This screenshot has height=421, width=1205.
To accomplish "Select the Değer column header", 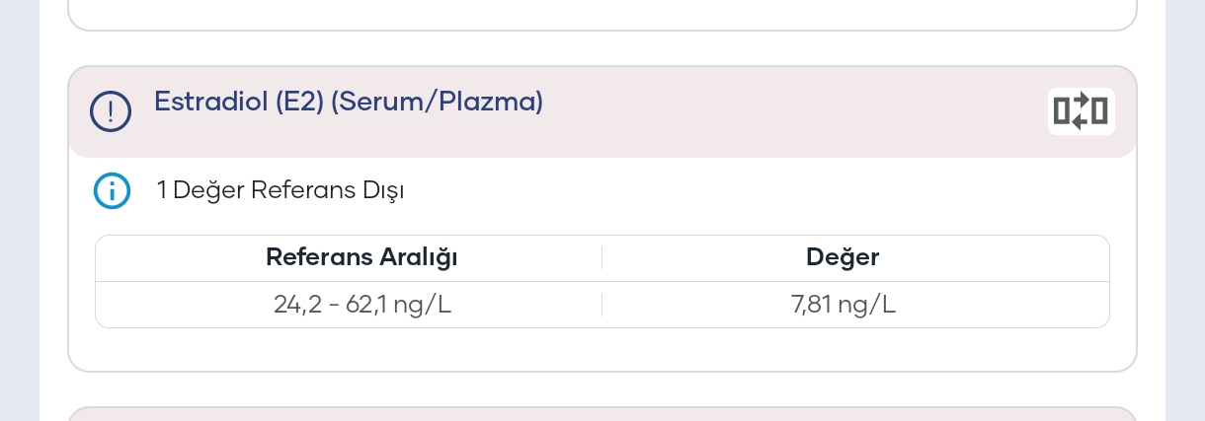I will (843, 257).
